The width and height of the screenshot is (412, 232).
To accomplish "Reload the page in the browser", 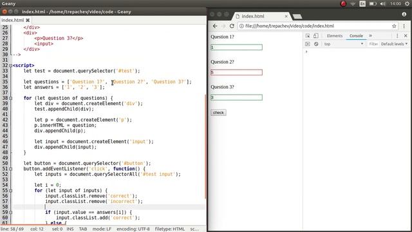I will point(232,26).
